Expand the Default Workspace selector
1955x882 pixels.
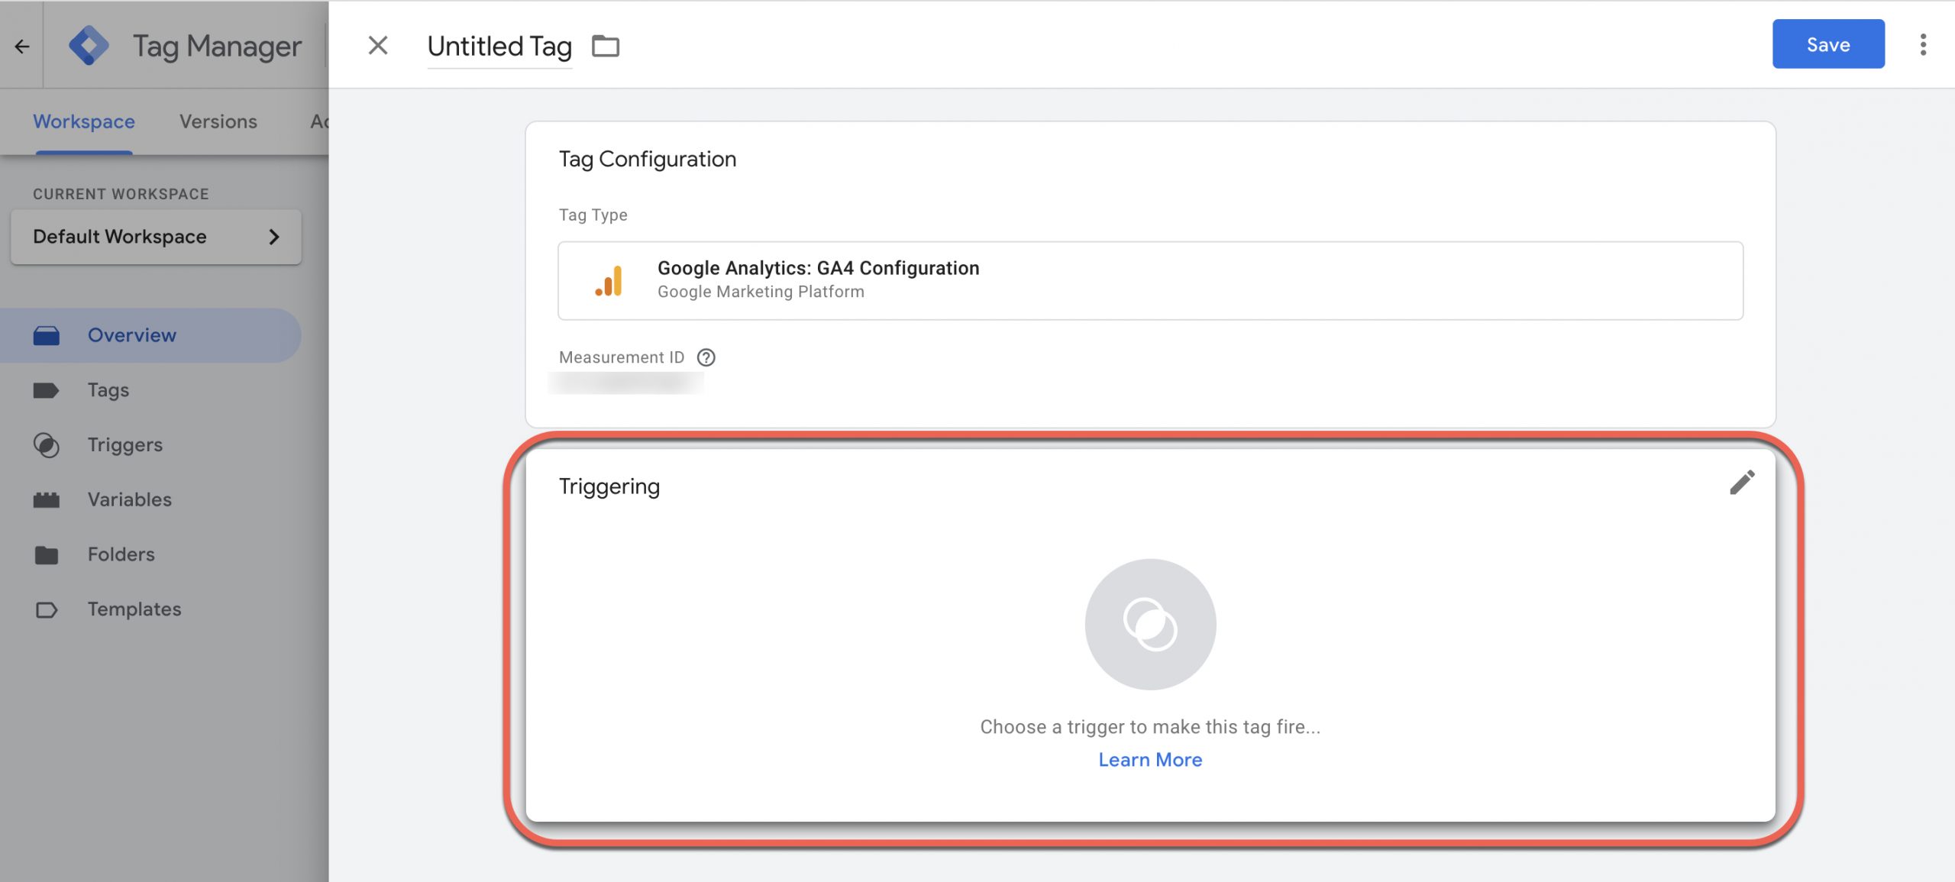(157, 237)
